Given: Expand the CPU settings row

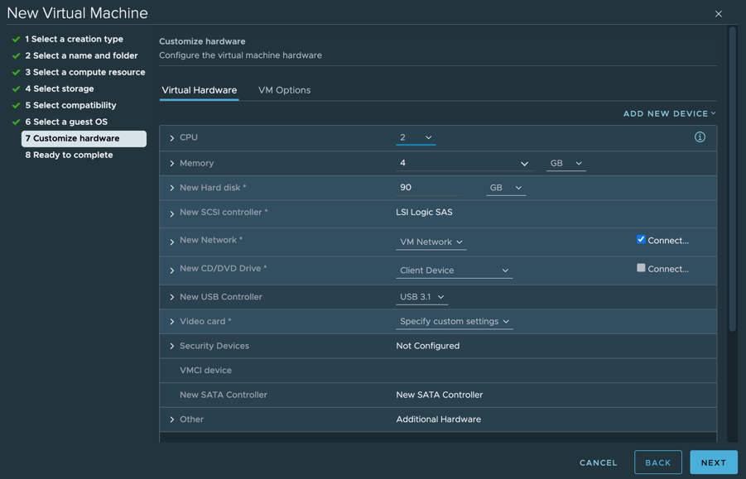Looking at the screenshot, I should (x=171, y=137).
